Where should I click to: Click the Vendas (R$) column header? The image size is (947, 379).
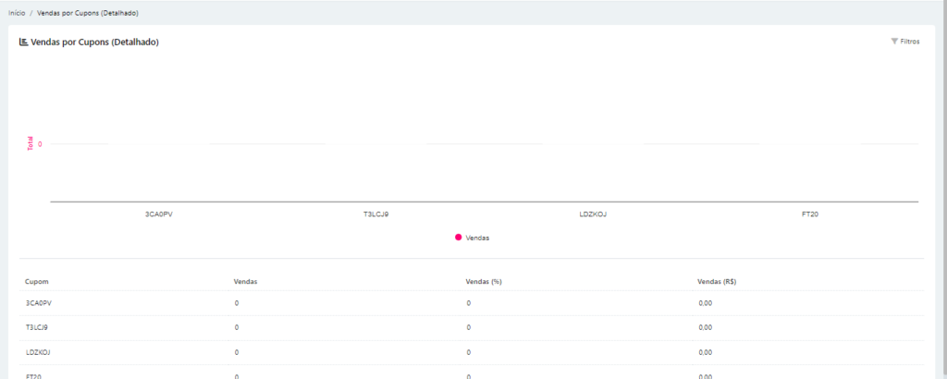pos(717,280)
